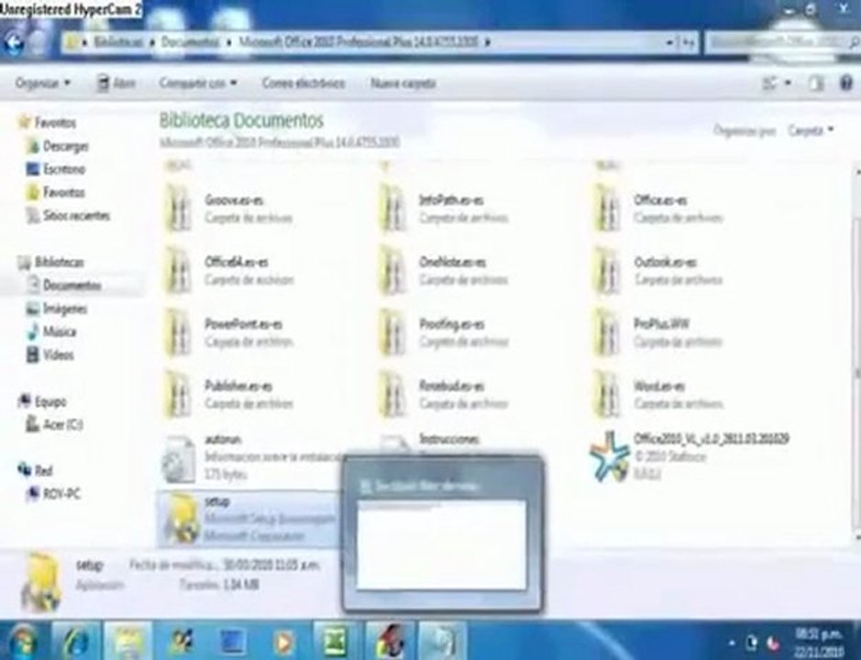Select the autorun file icon
861x660 pixels.
click(x=179, y=458)
